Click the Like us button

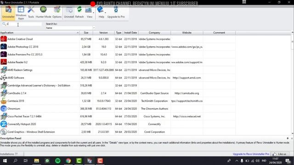coord(280,154)
